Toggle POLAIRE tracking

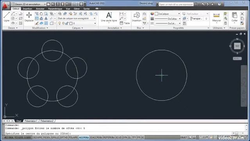coord(73,137)
